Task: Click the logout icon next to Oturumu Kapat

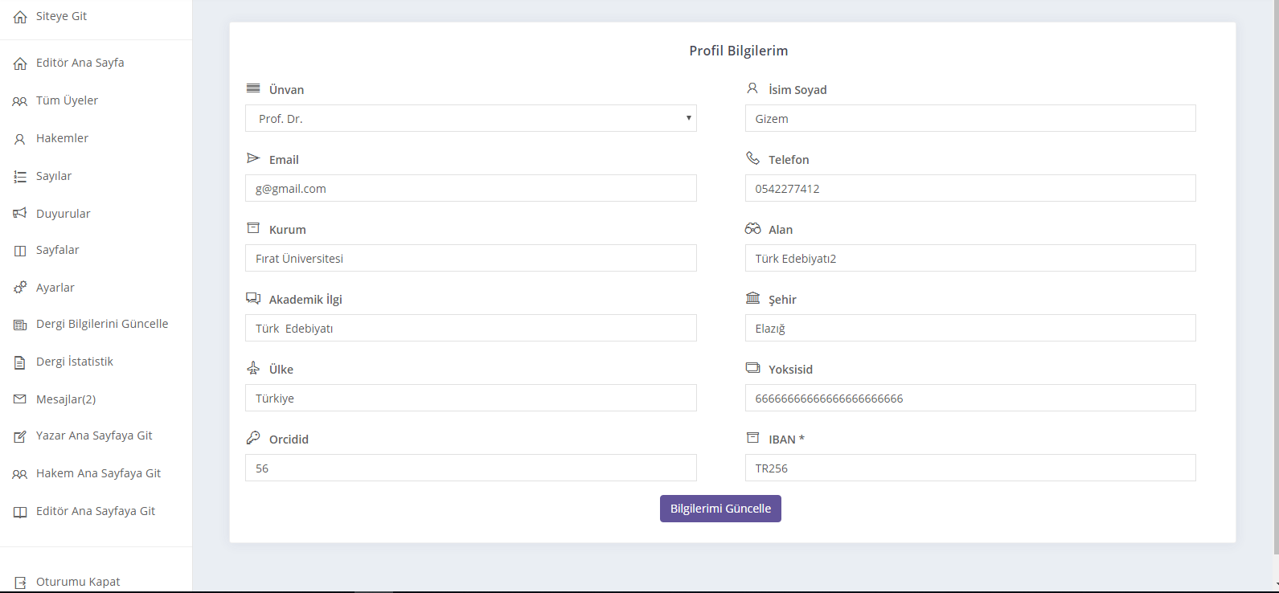Action: click(20, 583)
